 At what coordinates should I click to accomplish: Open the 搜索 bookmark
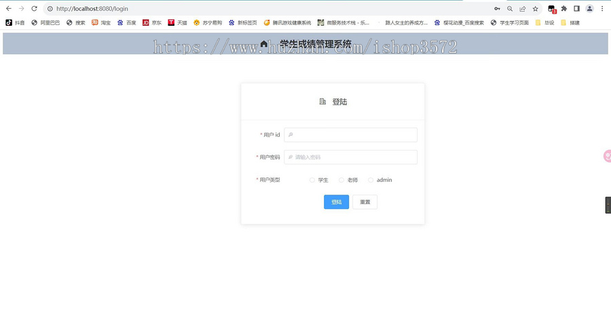point(75,22)
